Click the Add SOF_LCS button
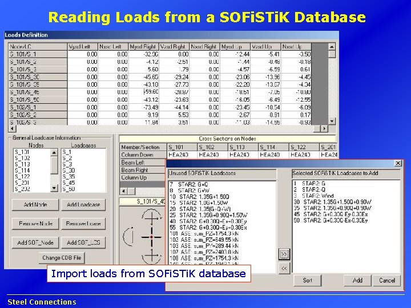Image resolution: width=411 pixels, height=308 pixels. pyautogui.click(x=83, y=243)
